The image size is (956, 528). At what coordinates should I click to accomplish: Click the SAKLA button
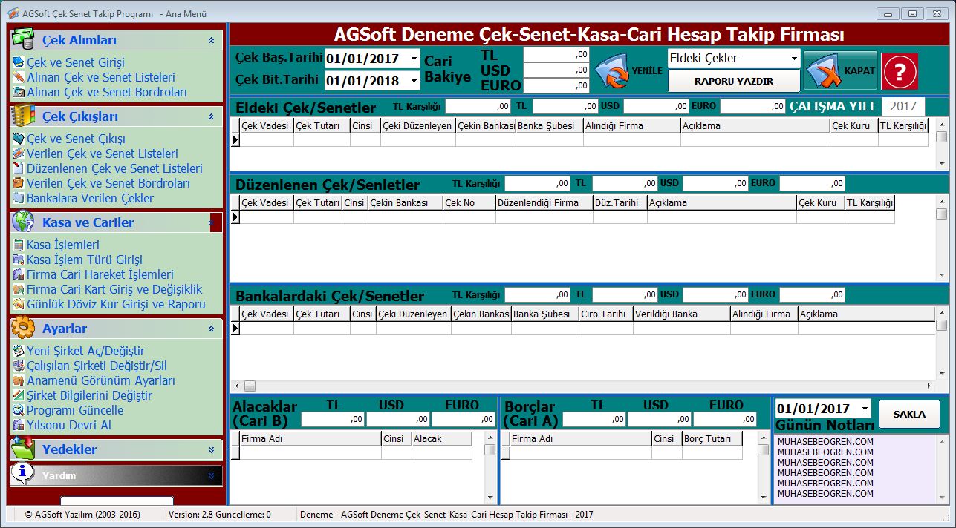pyautogui.click(x=909, y=415)
